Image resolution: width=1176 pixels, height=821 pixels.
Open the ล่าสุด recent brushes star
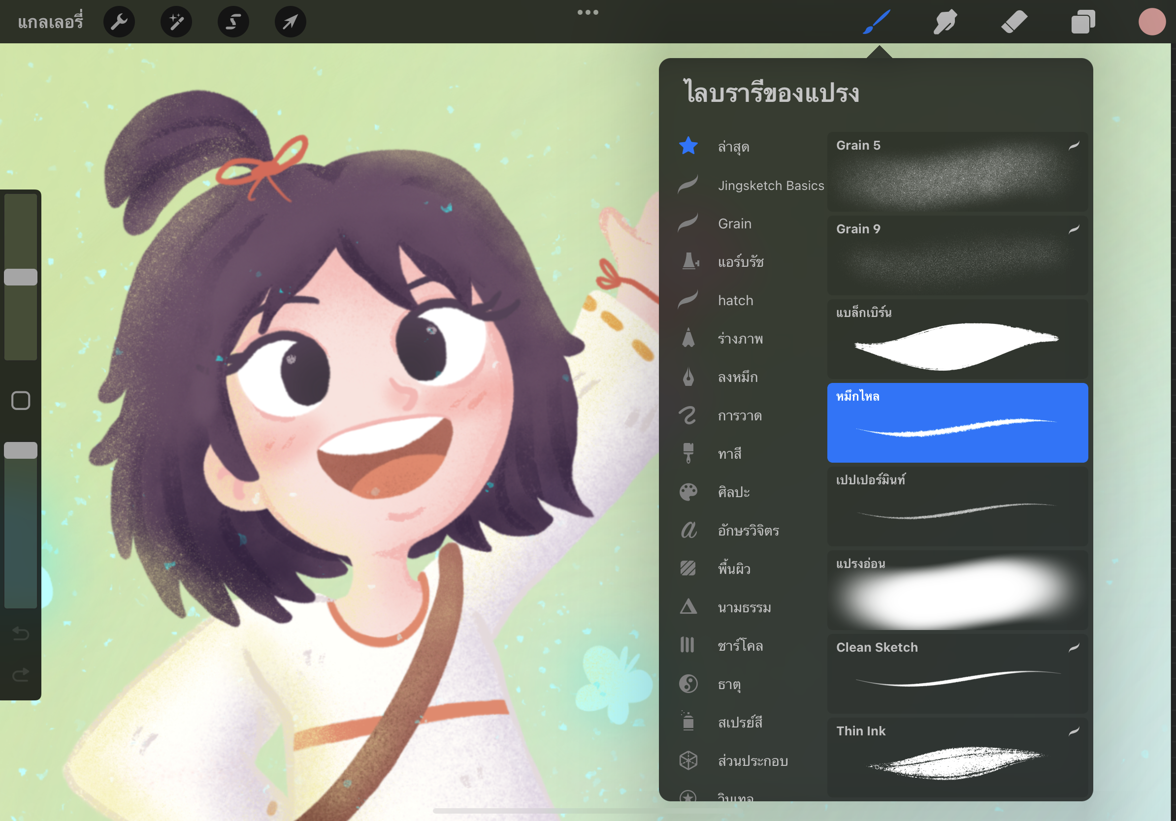point(688,146)
